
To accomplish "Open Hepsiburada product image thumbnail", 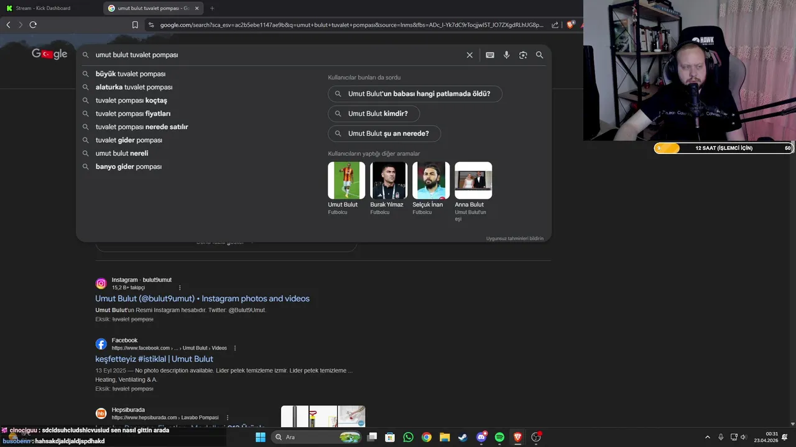I will (x=323, y=417).
